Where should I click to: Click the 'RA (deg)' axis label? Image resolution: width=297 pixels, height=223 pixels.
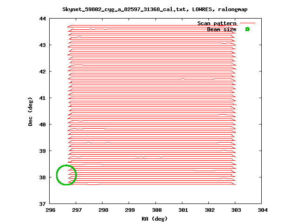(x=155, y=219)
